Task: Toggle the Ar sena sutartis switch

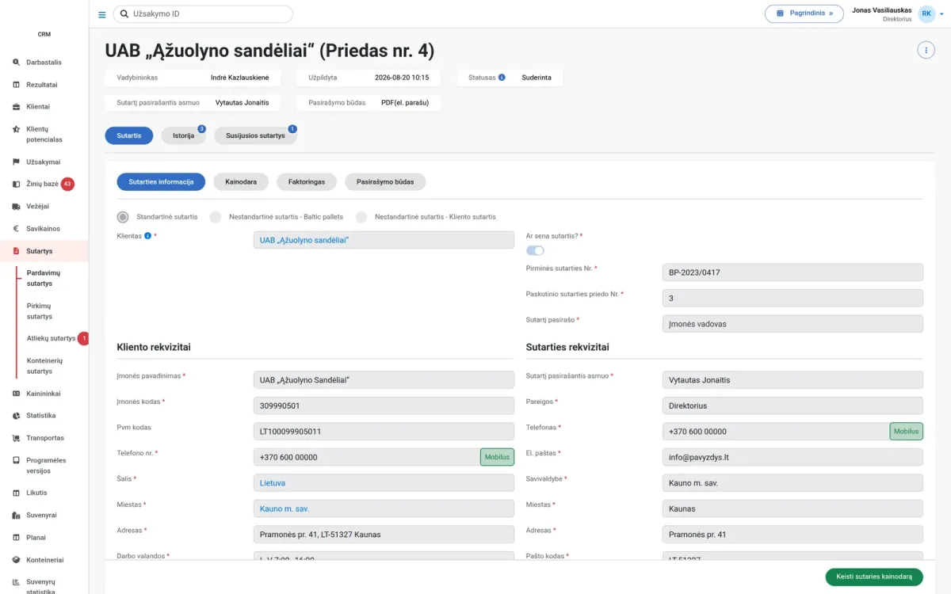Action: [535, 250]
